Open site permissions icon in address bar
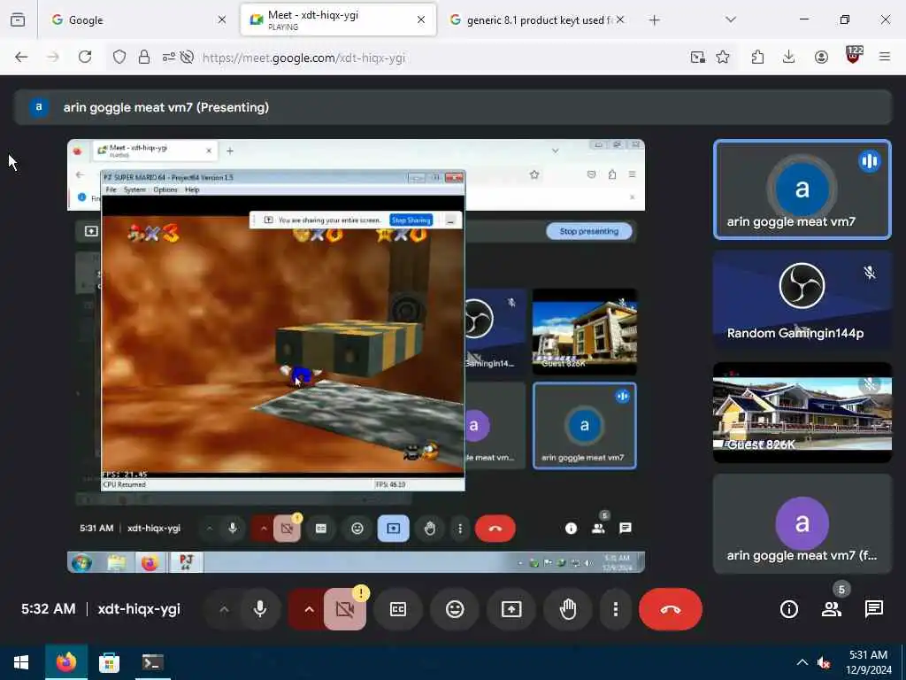The width and height of the screenshot is (906, 680). pos(169,57)
